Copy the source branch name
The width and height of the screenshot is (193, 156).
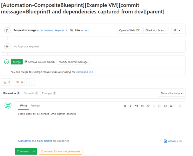tap(72, 30)
